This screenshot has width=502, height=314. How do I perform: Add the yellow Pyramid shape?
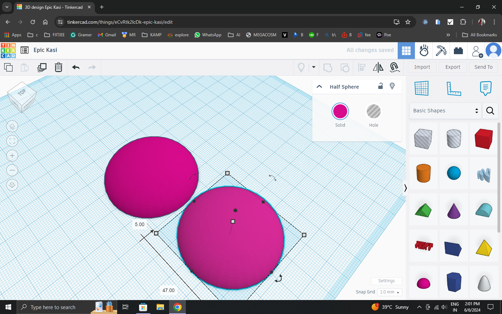coord(484,247)
